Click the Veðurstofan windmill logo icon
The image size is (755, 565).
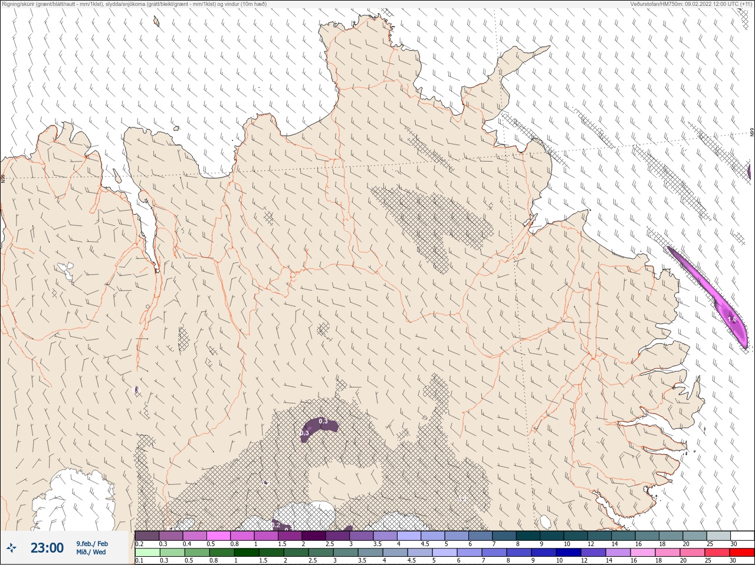click(11, 548)
